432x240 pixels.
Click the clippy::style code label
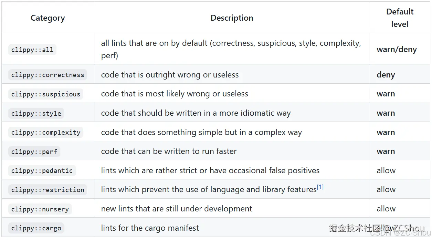[x=36, y=113]
